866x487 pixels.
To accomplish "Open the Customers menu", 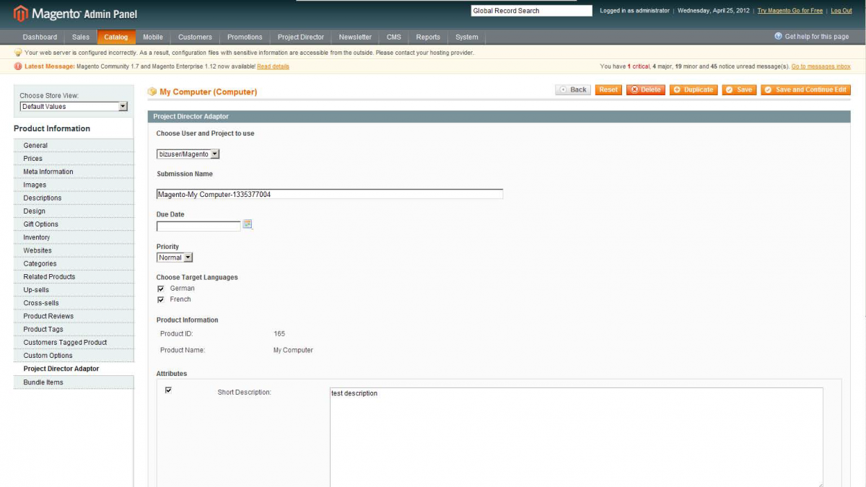I will pyautogui.click(x=195, y=37).
